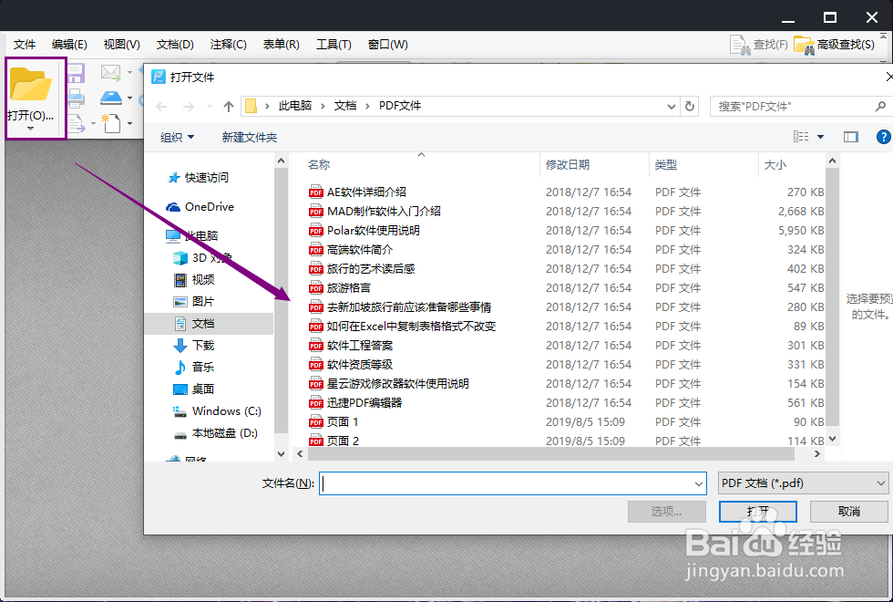Click the Scan to PDF scanner icon

coord(111,99)
